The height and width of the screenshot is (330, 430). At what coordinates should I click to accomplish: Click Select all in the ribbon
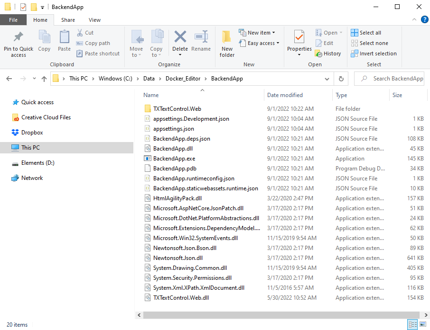(x=366, y=33)
